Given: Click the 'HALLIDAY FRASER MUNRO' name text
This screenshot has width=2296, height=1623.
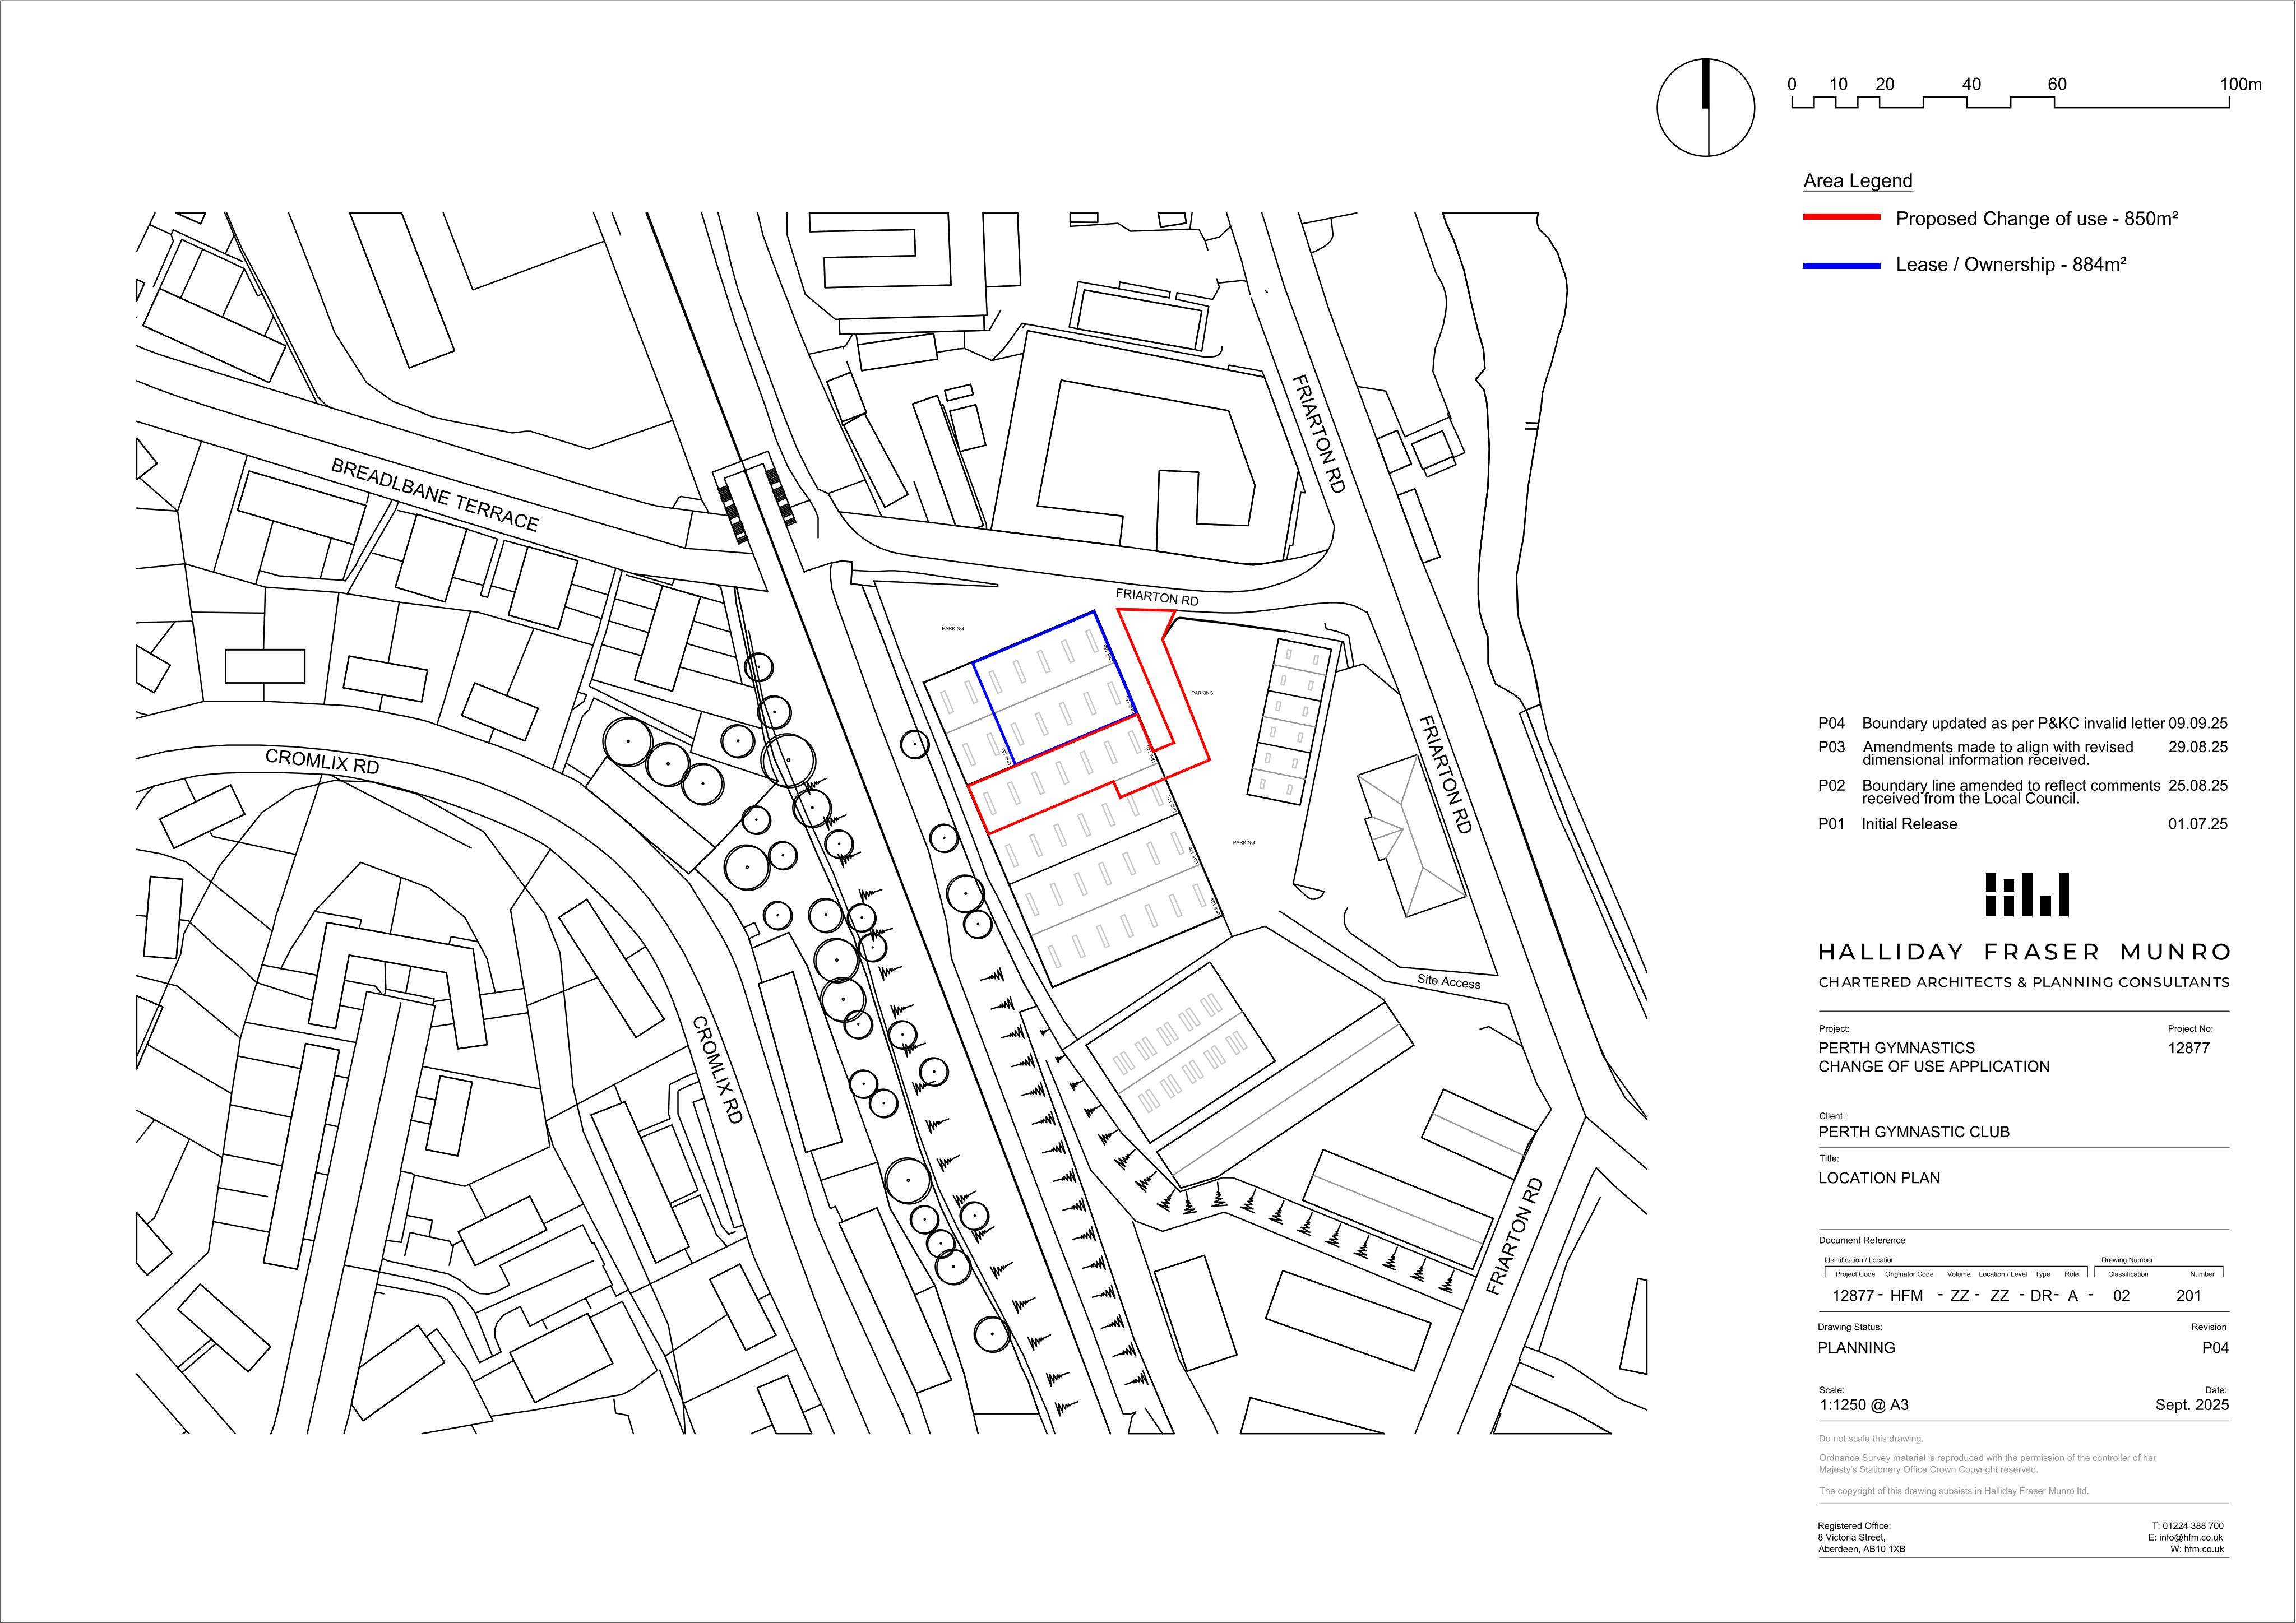Looking at the screenshot, I should coord(2024,952).
